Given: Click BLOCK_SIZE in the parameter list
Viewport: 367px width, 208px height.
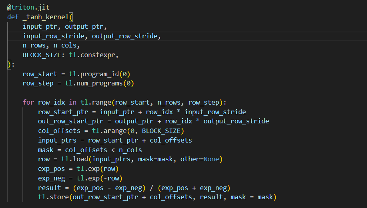Looking at the screenshot, I should point(42,55).
